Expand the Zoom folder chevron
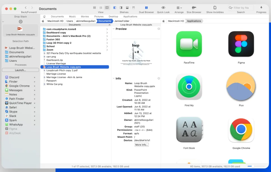Viewport: 271px width, 172px height. [107, 50]
